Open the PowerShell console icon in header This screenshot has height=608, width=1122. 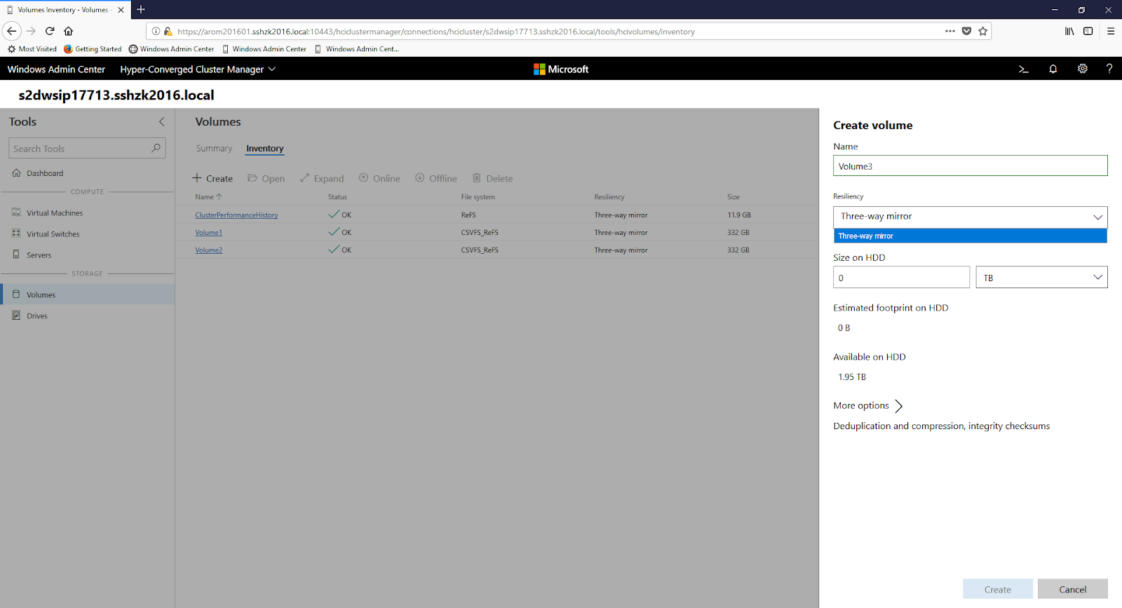point(1023,69)
